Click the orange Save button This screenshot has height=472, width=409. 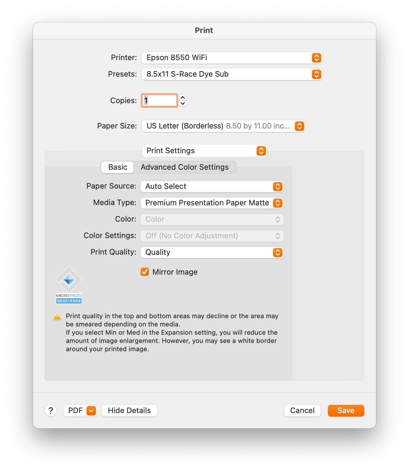[x=346, y=411]
